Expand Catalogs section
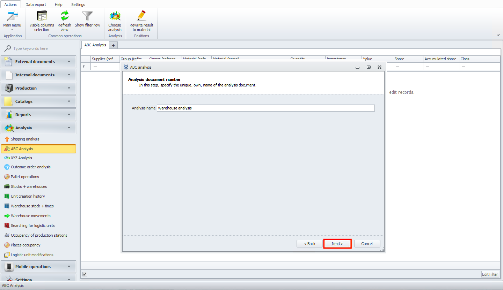The width and height of the screenshot is (503, 290). point(38,101)
